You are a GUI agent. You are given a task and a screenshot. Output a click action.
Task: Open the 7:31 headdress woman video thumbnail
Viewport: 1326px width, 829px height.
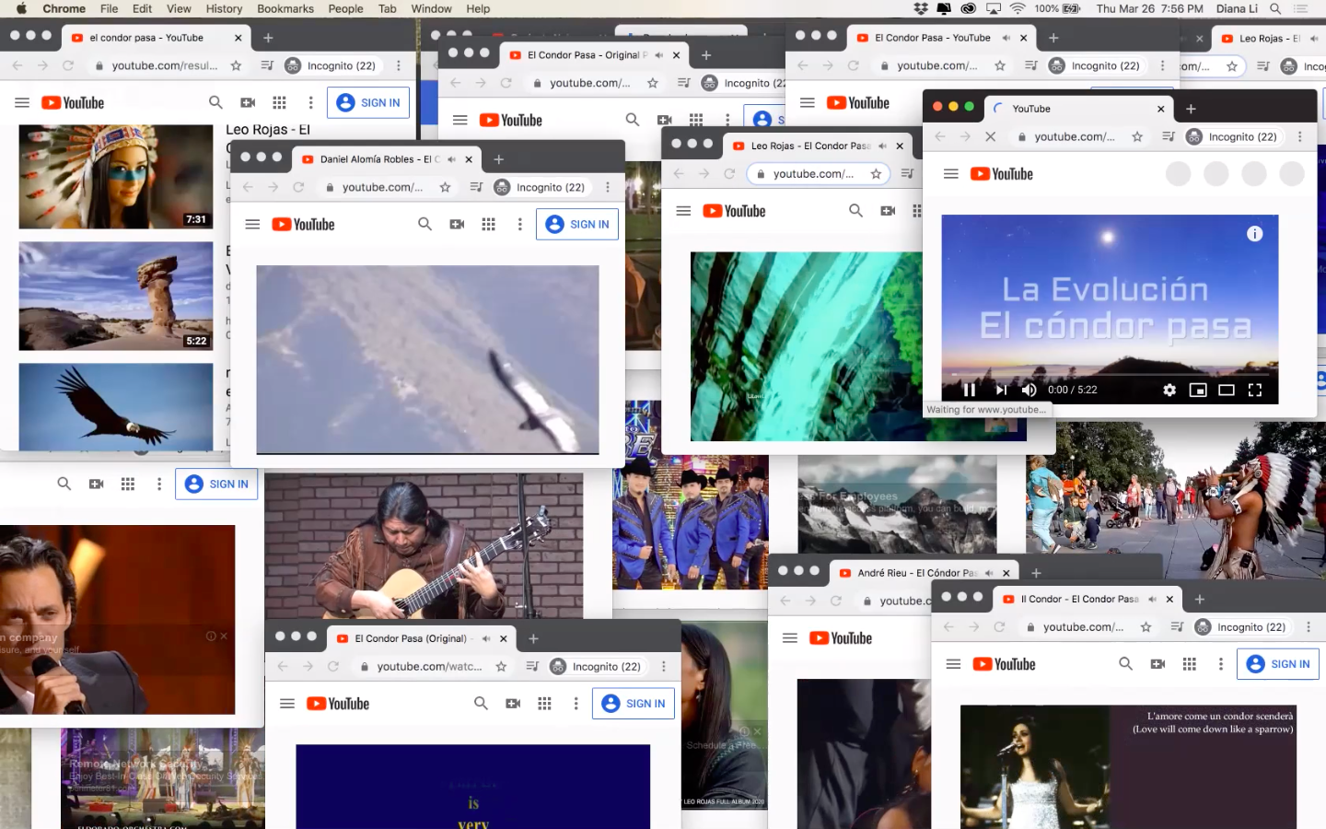(116, 177)
